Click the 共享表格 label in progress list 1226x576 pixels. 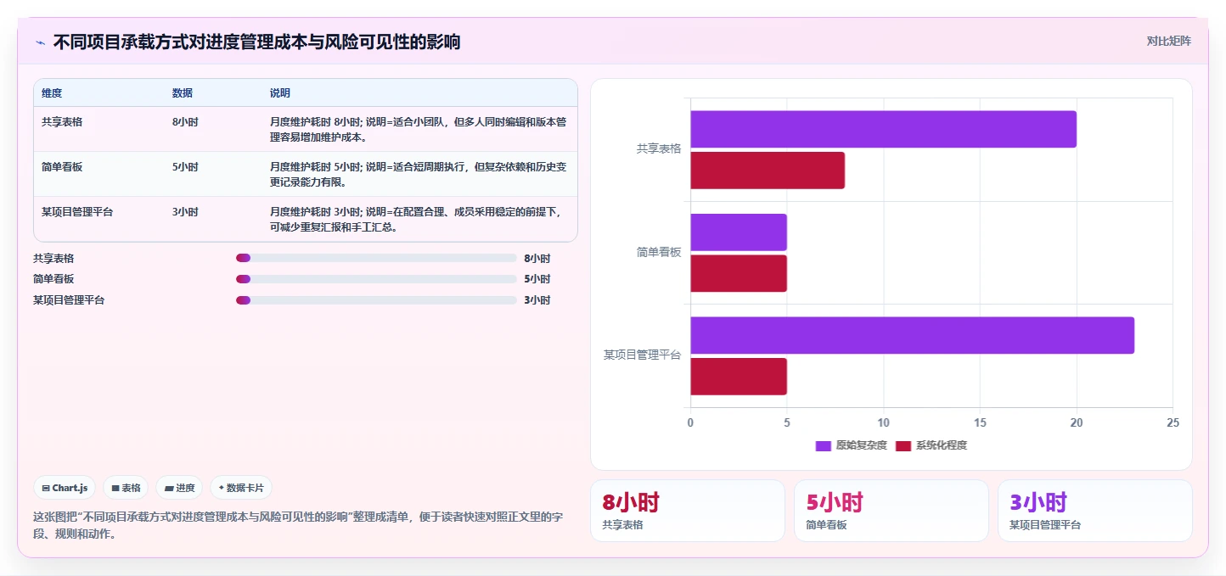pyautogui.click(x=53, y=259)
